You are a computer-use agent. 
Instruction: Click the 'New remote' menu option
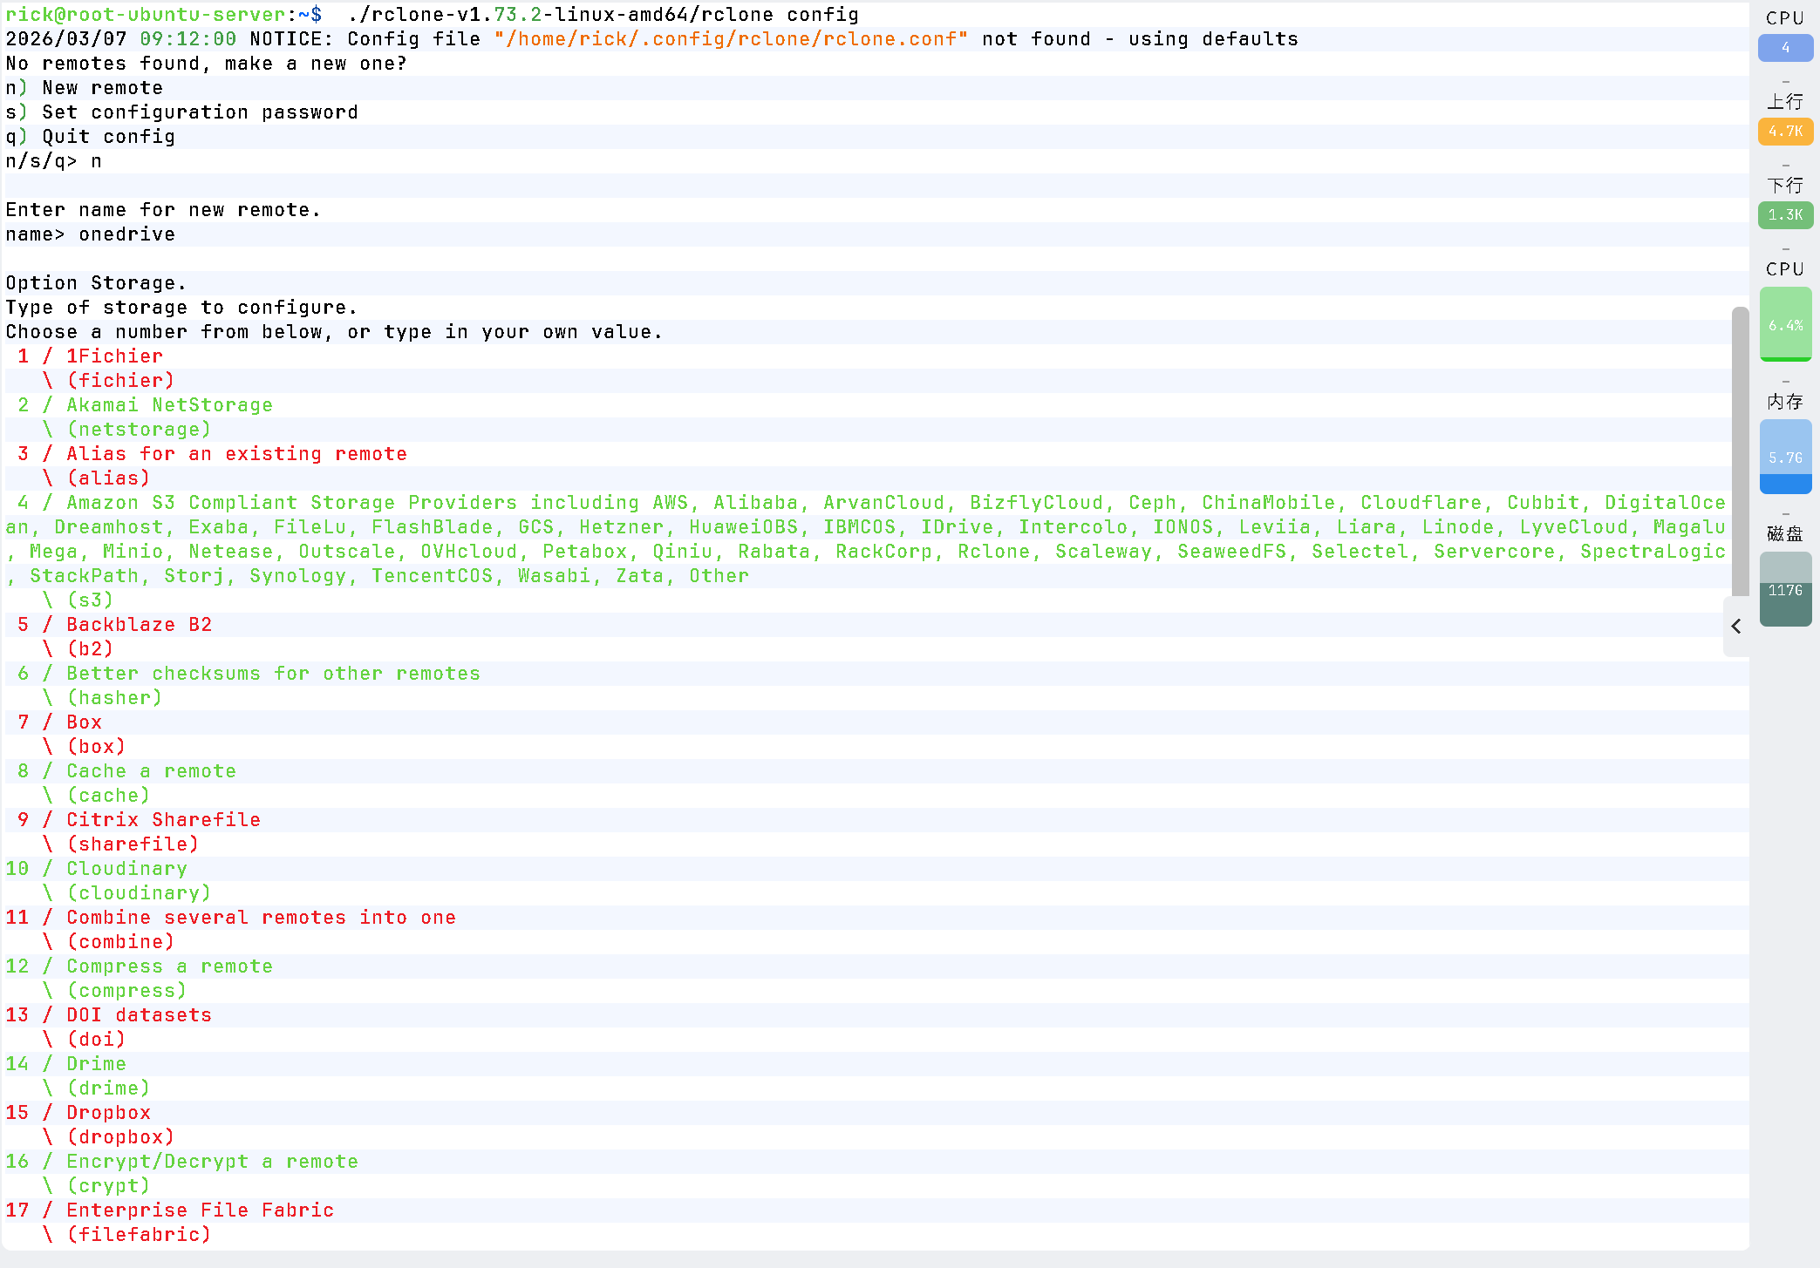click(x=102, y=88)
